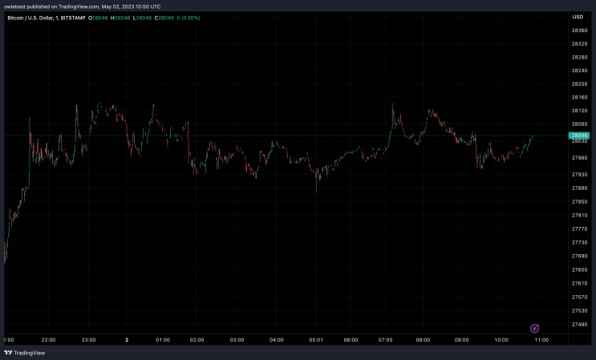This screenshot has width=596, height=360.
Task: Click price axis label 28240
Action: [579, 71]
